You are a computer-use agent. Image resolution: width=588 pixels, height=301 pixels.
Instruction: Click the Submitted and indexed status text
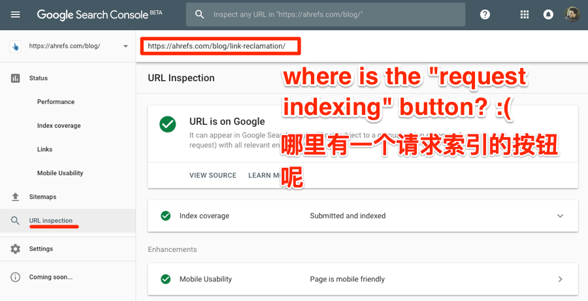coord(348,215)
